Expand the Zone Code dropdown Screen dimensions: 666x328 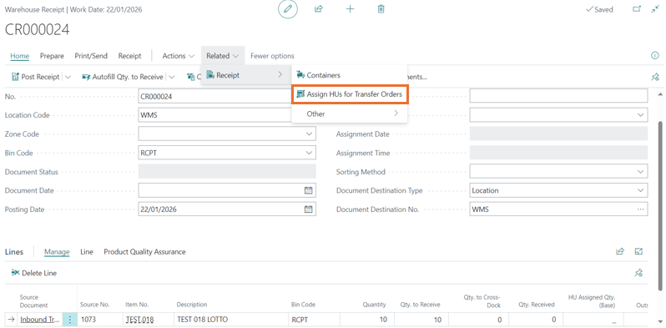[308, 134]
